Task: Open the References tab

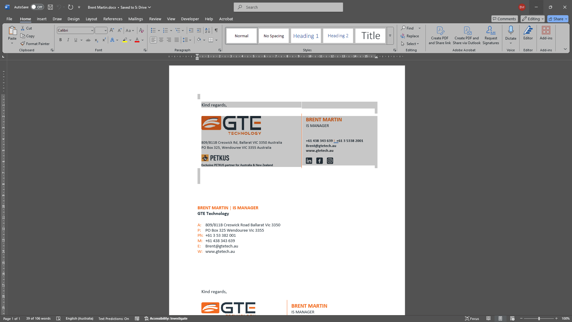Action: pos(113,19)
